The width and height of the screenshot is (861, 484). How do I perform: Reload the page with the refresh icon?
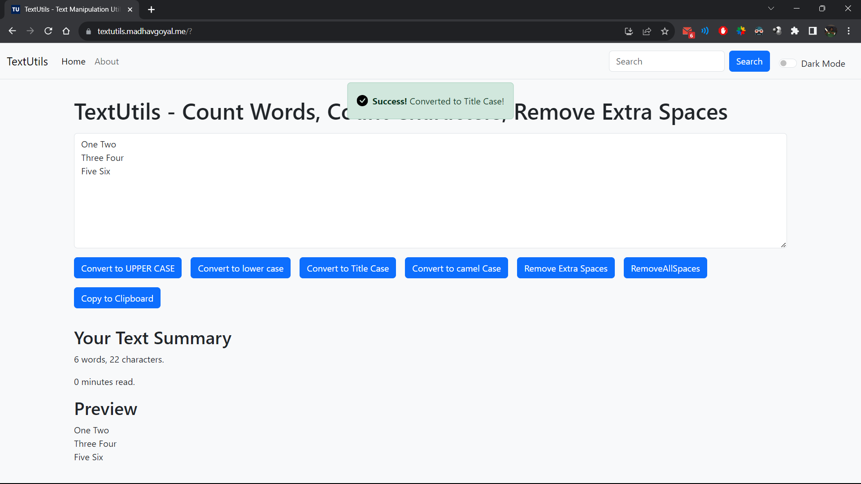point(48,31)
